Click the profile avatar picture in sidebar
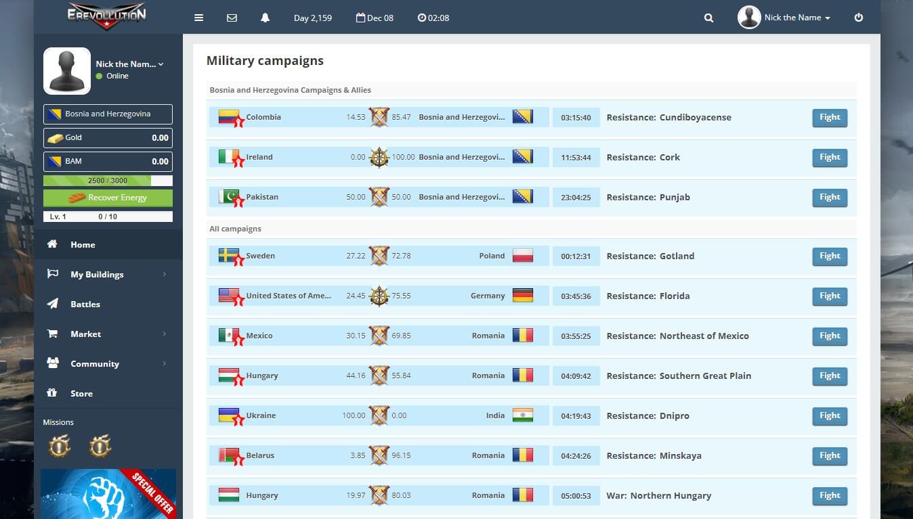Viewport: 913px width, 519px height. click(67, 71)
